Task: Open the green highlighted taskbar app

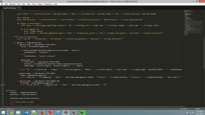Action: click(82, 112)
